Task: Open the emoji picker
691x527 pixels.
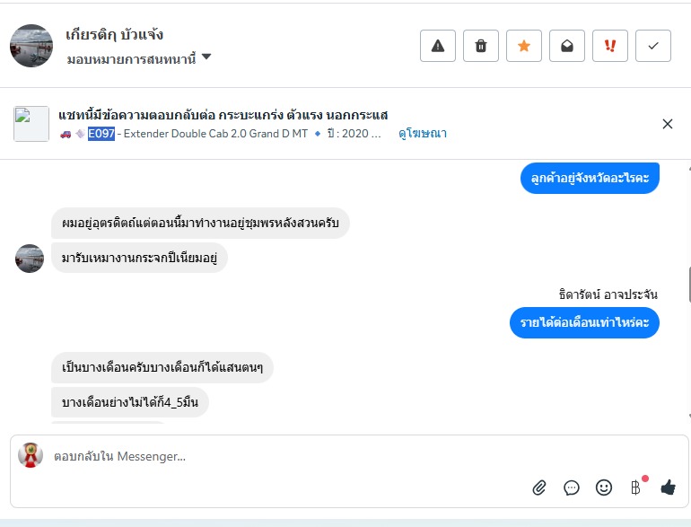Action: [604, 487]
